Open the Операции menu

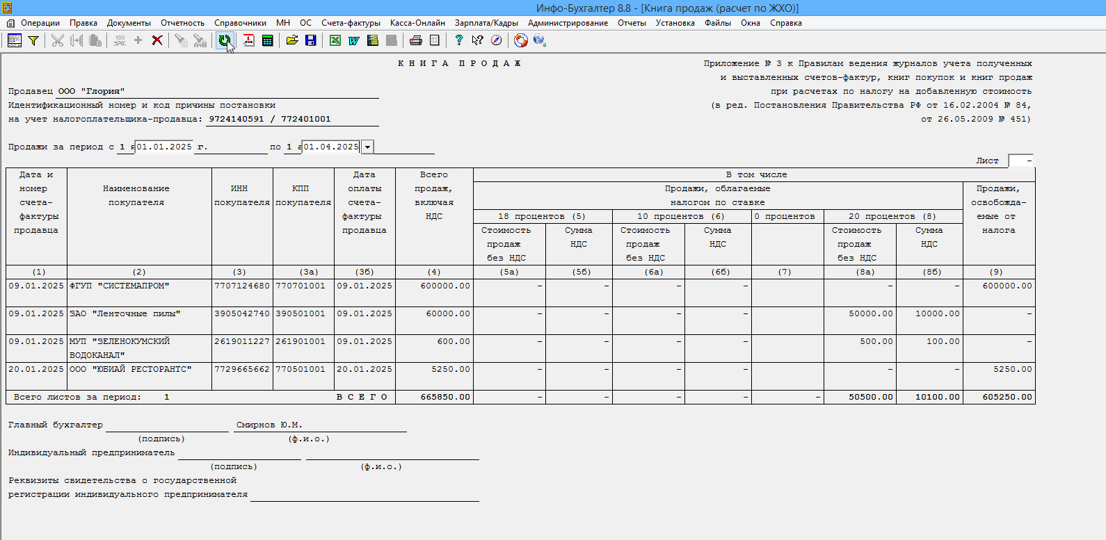coord(40,23)
